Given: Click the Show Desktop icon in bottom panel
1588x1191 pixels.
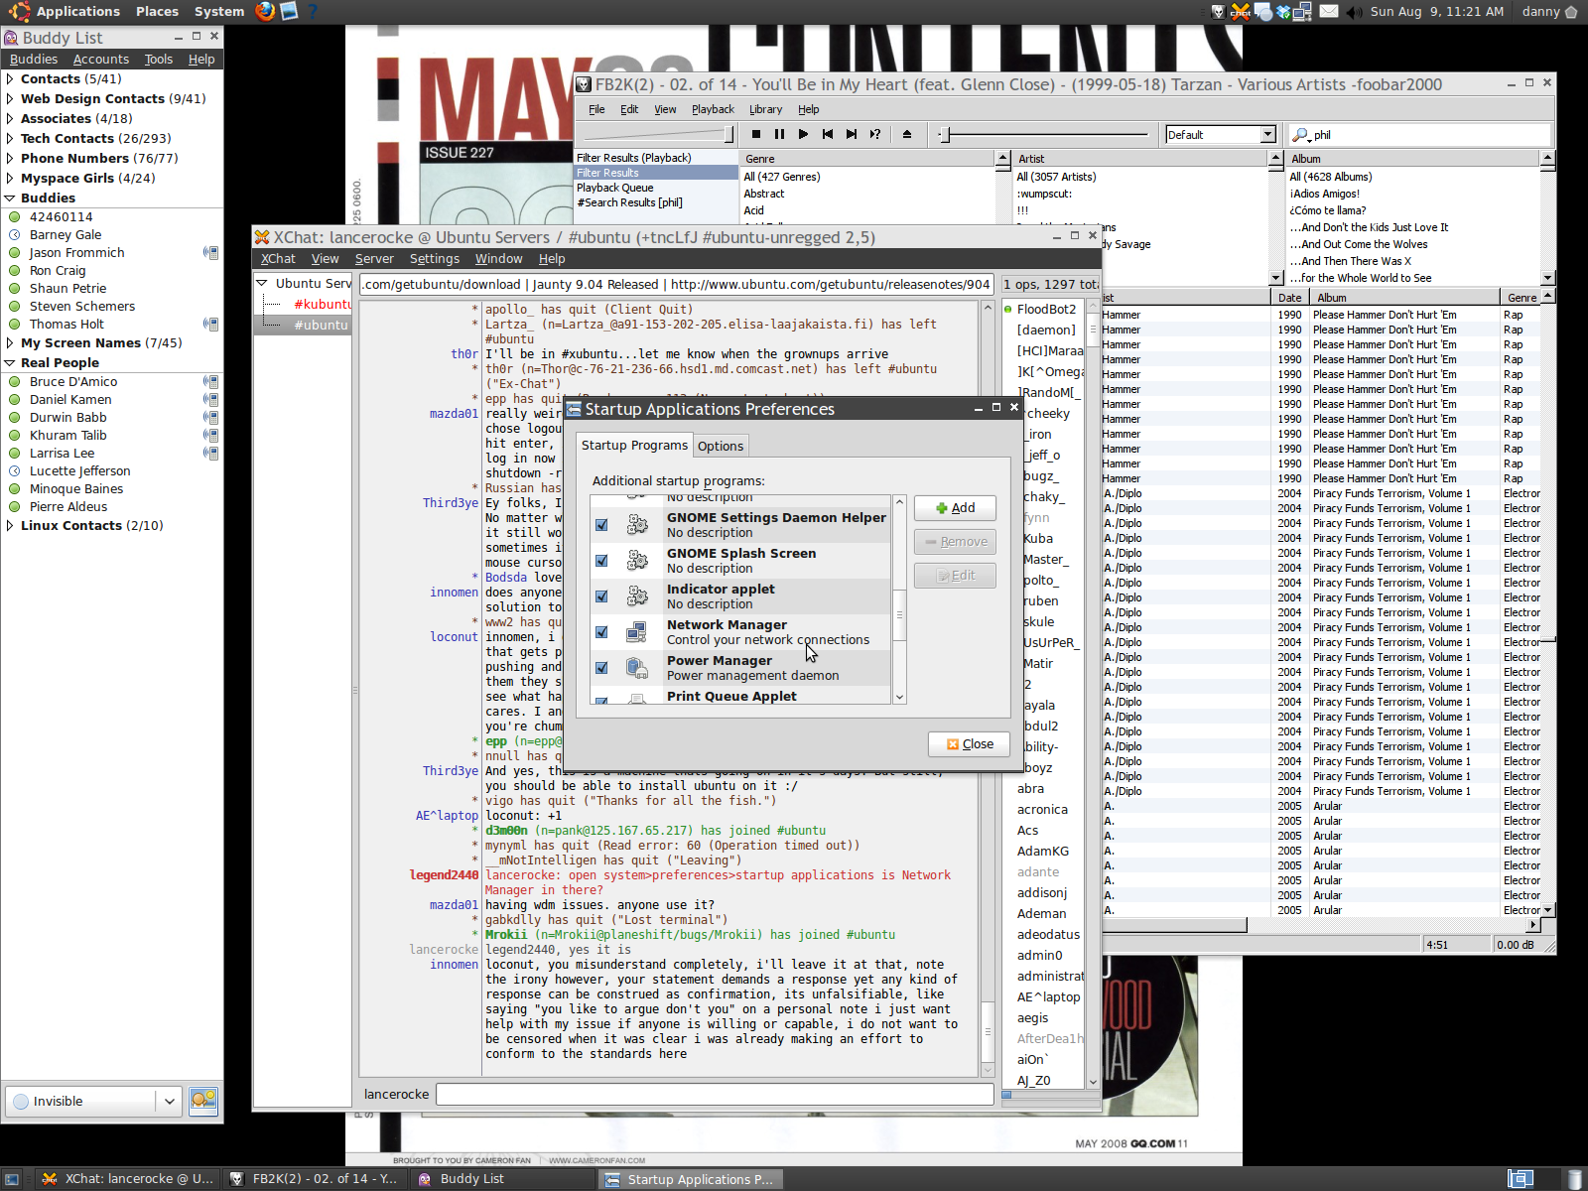Looking at the screenshot, I should [x=12, y=1179].
